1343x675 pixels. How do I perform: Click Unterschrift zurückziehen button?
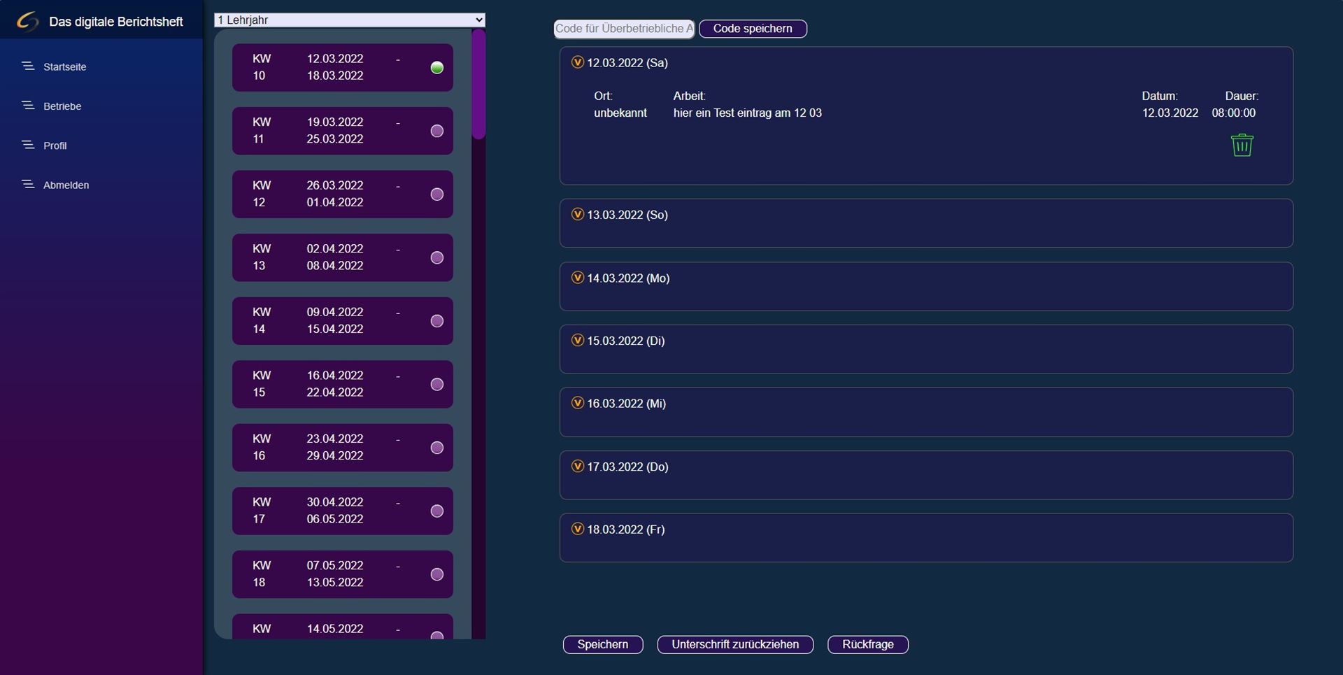pyautogui.click(x=735, y=644)
